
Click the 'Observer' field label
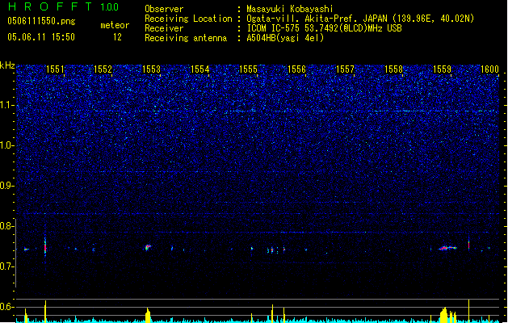(164, 9)
